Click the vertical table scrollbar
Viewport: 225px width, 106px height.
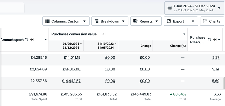224,82
